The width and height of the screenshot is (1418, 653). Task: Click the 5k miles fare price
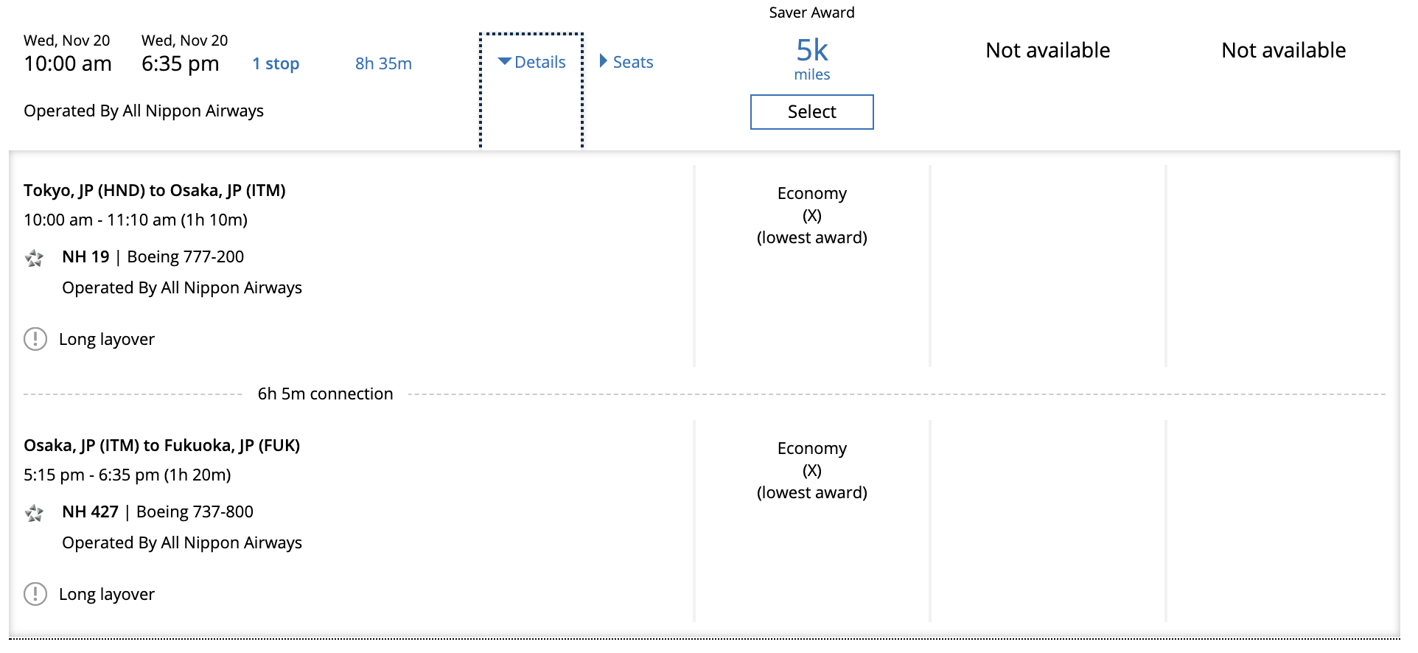[811, 58]
